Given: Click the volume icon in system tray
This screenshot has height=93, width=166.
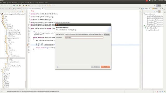Looking at the screenshot, I should coord(155,1).
